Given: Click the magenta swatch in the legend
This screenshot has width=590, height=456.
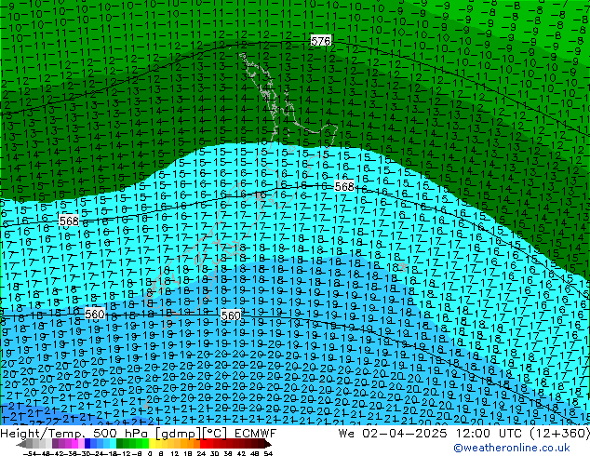Looking at the screenshot, I should click(74, 444).
